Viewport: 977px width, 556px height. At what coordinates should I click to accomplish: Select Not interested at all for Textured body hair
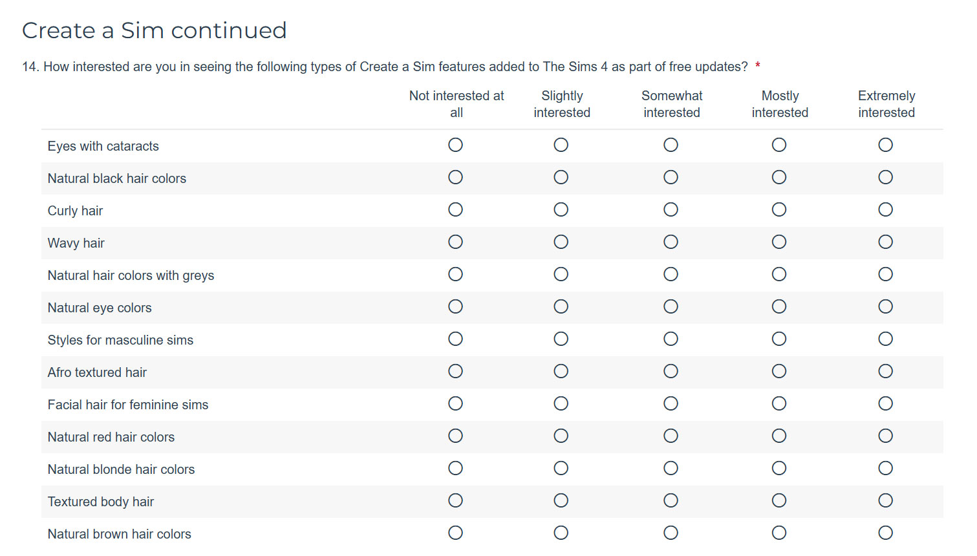[456, 500]
